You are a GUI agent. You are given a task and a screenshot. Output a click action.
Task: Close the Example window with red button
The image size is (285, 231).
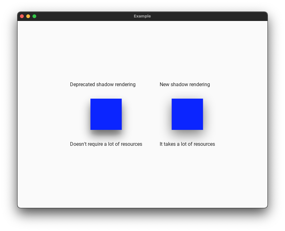pyautogui.click(x=22, y=16)
